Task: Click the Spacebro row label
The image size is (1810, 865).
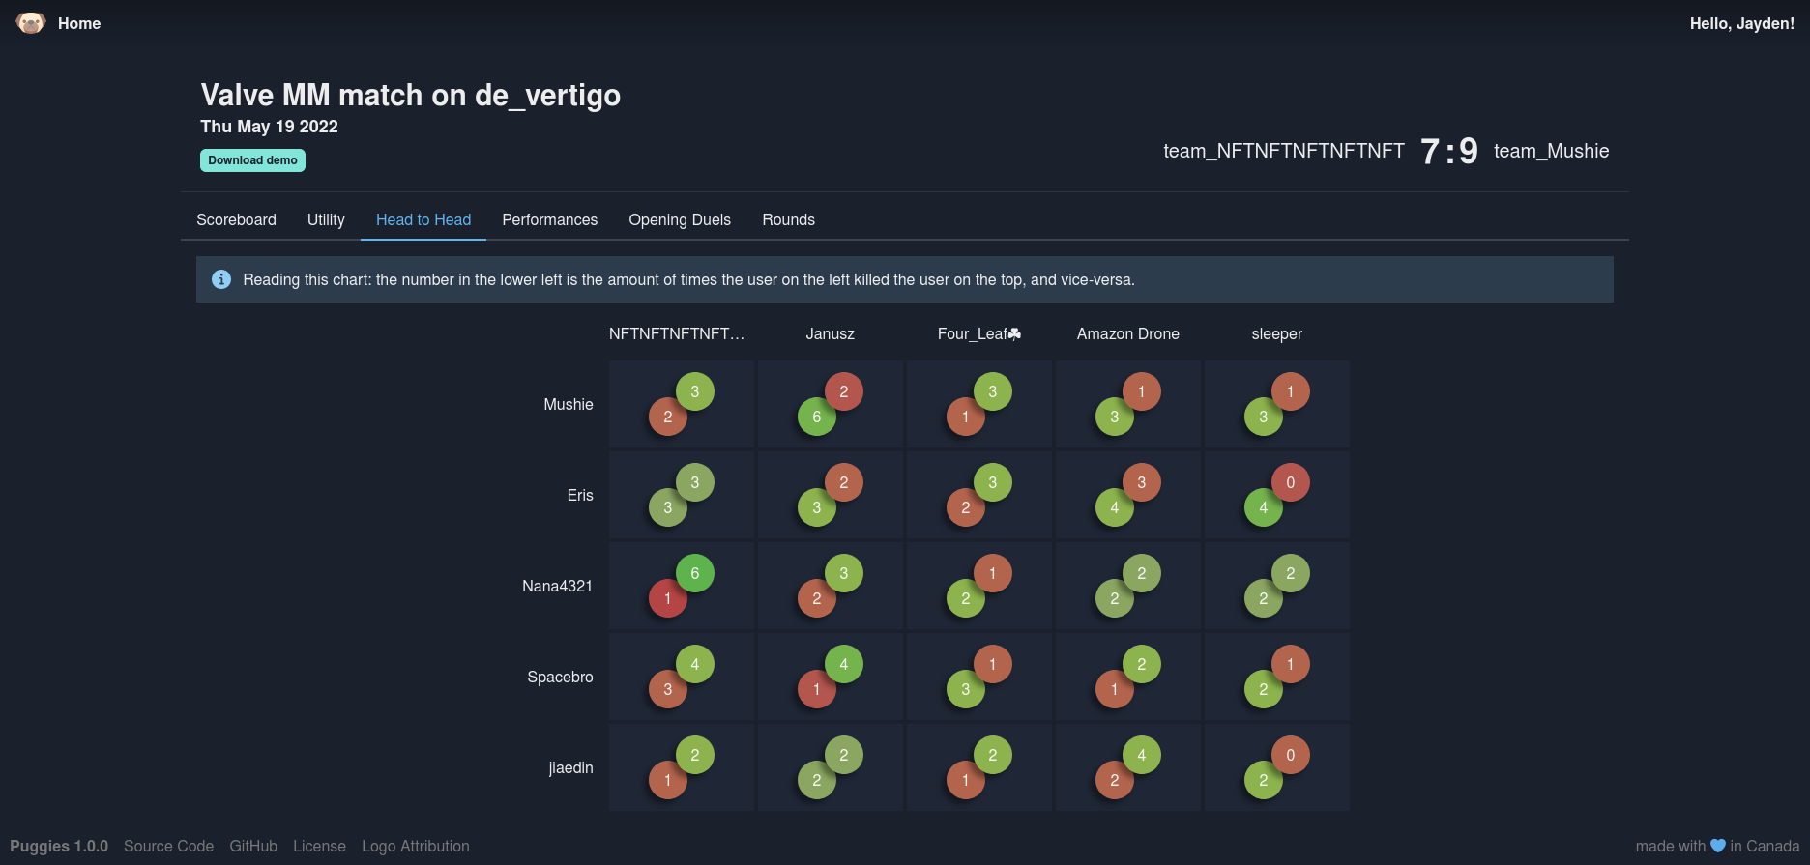Action: [x=560, y=677]
